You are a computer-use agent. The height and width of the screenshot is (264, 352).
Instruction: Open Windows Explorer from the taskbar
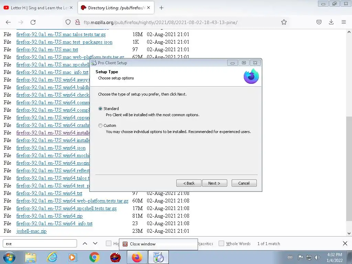pos(31,257)
